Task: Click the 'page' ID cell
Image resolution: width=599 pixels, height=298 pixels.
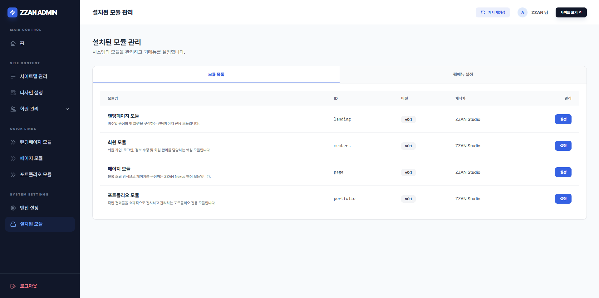Action: (x=339, y=172)
